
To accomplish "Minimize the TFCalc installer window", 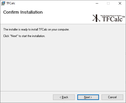I will click(x=97, y=3).
